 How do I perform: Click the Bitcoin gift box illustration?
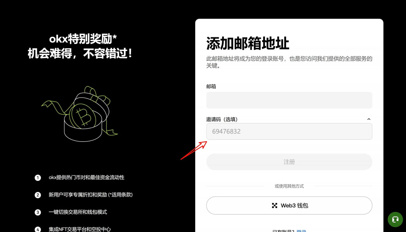(80, 114)
